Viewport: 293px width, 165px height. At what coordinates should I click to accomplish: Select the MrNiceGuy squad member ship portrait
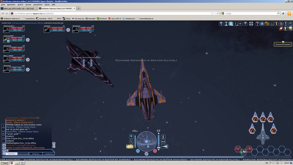6,30
